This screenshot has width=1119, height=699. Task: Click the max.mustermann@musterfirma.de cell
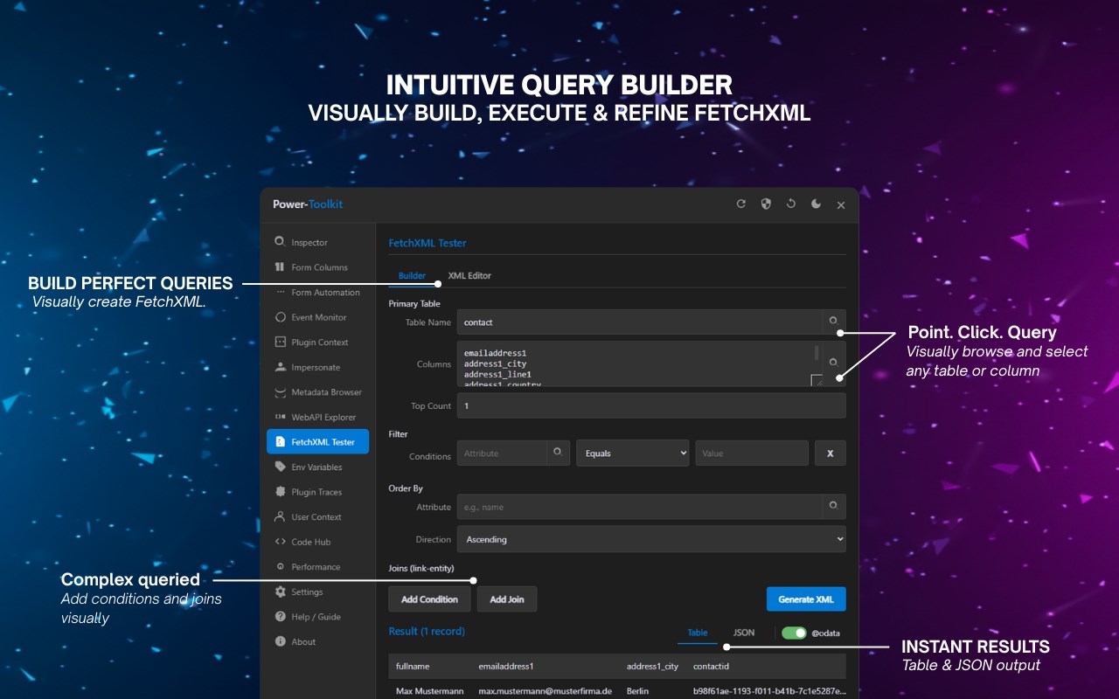(x=547, y=691)
